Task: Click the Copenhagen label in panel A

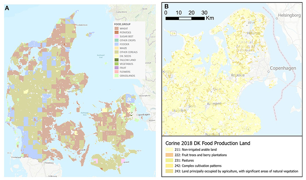Action: [143, 115]
